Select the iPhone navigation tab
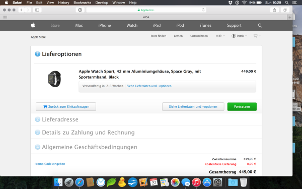 (x=105, y=26)
